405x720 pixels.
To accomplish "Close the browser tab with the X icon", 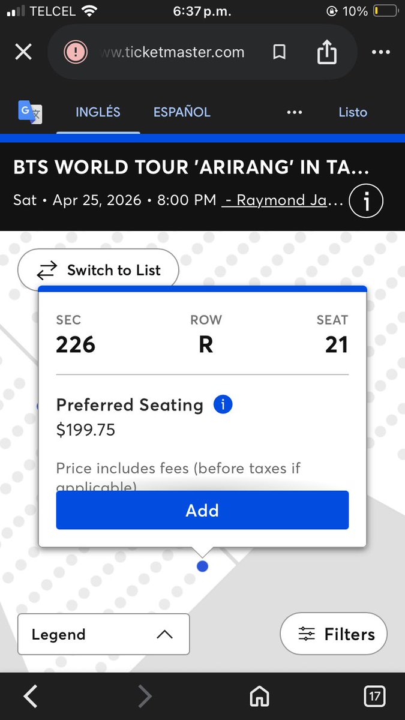I will (23, 52).
